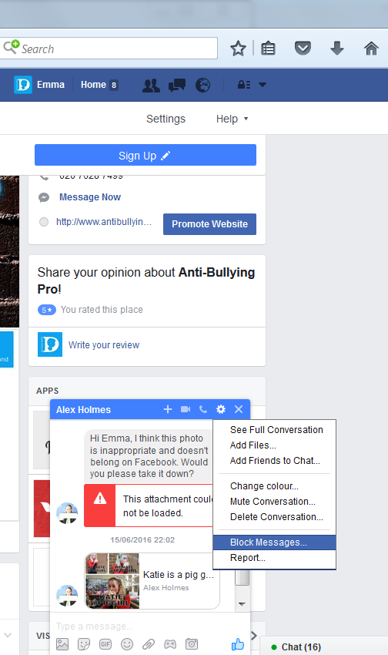The image size is (388, 655).
Task: Take a photo with chat camera icon
Action: point(192,644)
